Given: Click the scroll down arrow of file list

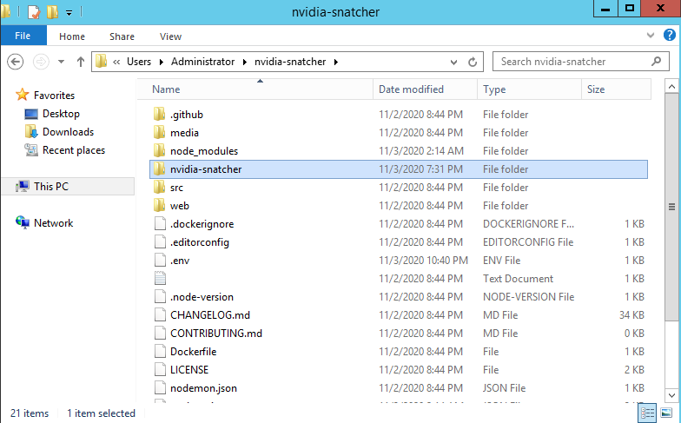Looking at the screenshot, I should [x=671, y=395].
